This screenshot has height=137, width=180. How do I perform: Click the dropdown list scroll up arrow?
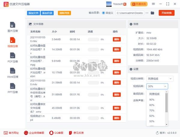click(166, 92)
